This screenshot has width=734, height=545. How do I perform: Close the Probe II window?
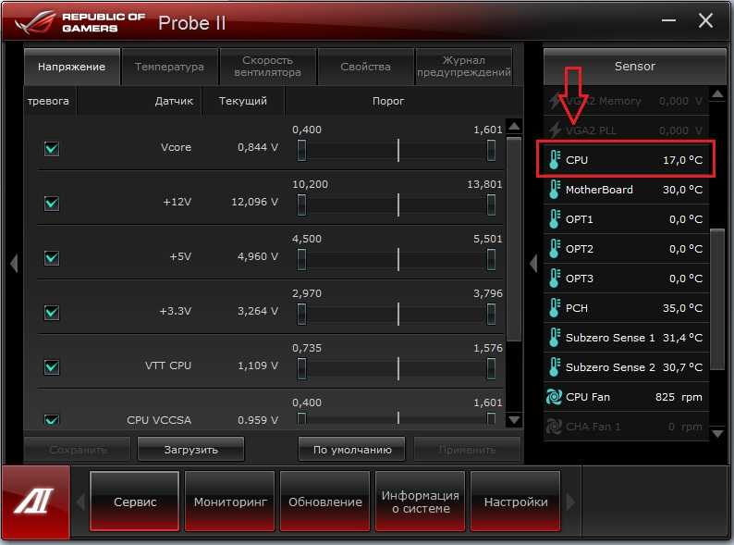pyautogui.click(x=705, y=20)
